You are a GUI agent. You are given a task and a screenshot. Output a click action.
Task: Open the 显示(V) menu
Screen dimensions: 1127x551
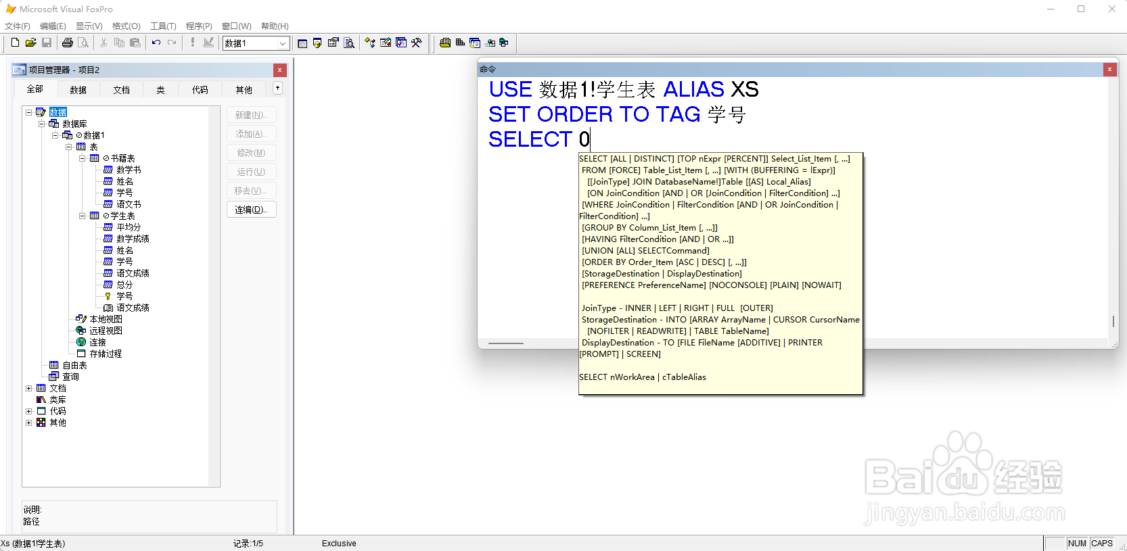tap(89, 26)
